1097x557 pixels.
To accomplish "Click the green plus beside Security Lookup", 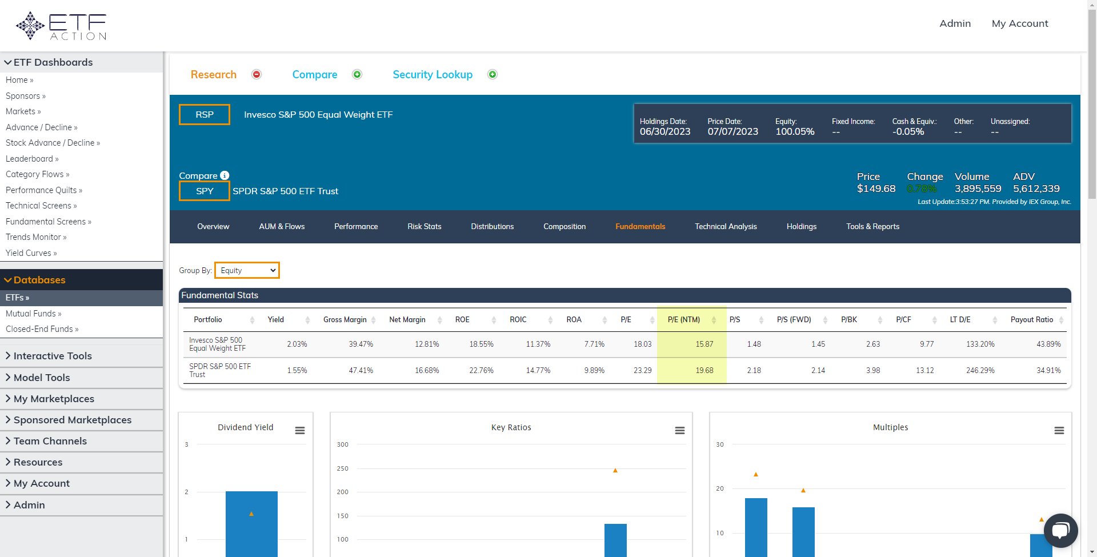I will click(492, 74).
